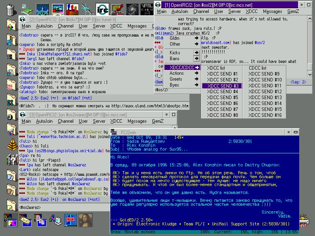The width and height of the screenshot is (315, 236).
Task: Open the User menu in the #fido7 window
Action: tap(83, 26)
